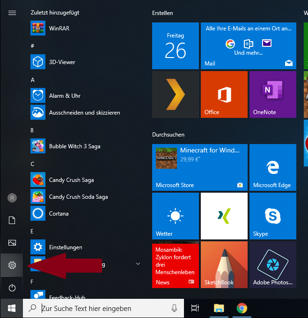Click the # section header
308x318 pixels.
pyautogui.click(x=32, y=46)
